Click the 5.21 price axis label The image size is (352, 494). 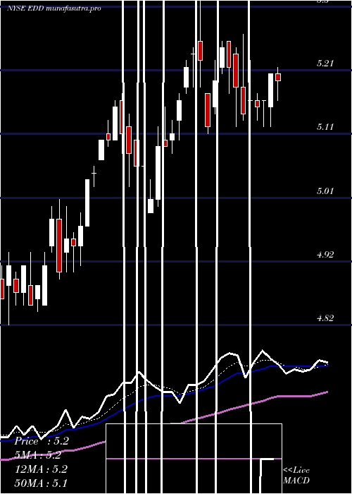tap(325, 64)
